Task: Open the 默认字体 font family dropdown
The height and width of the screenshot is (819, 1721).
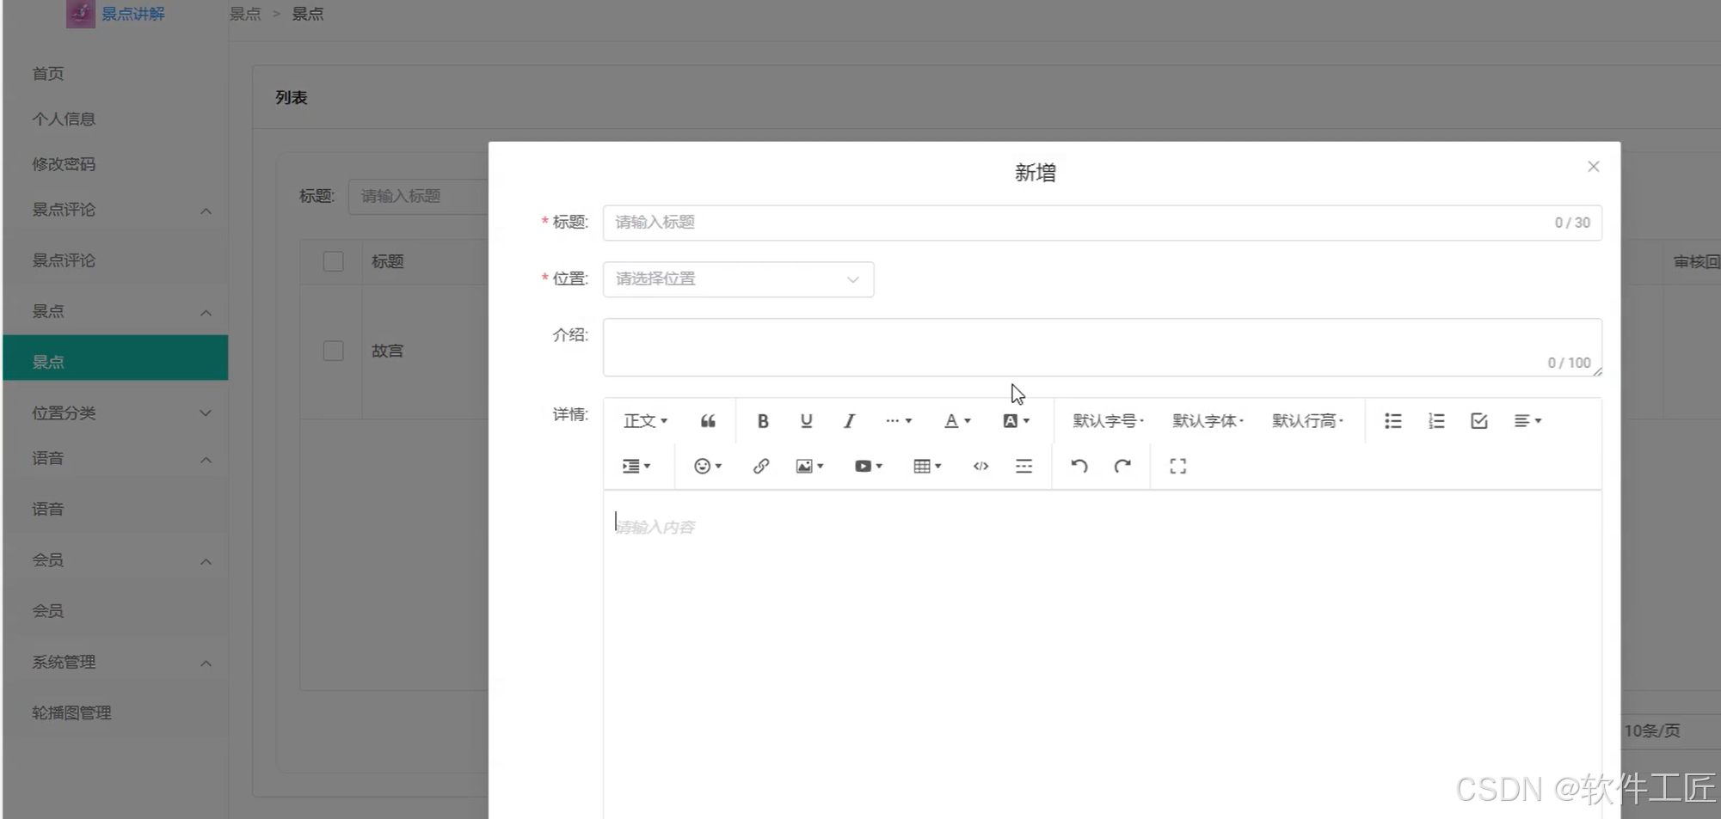Action: coord(1208,421)
